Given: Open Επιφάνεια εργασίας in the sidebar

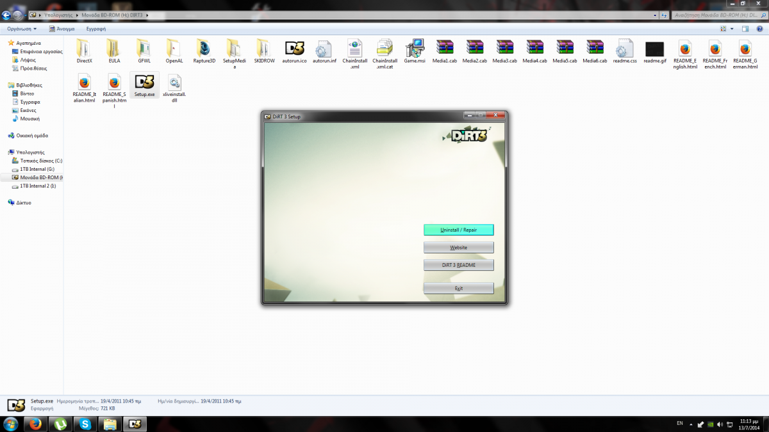Looking at the screenshot, I should 37,51.
